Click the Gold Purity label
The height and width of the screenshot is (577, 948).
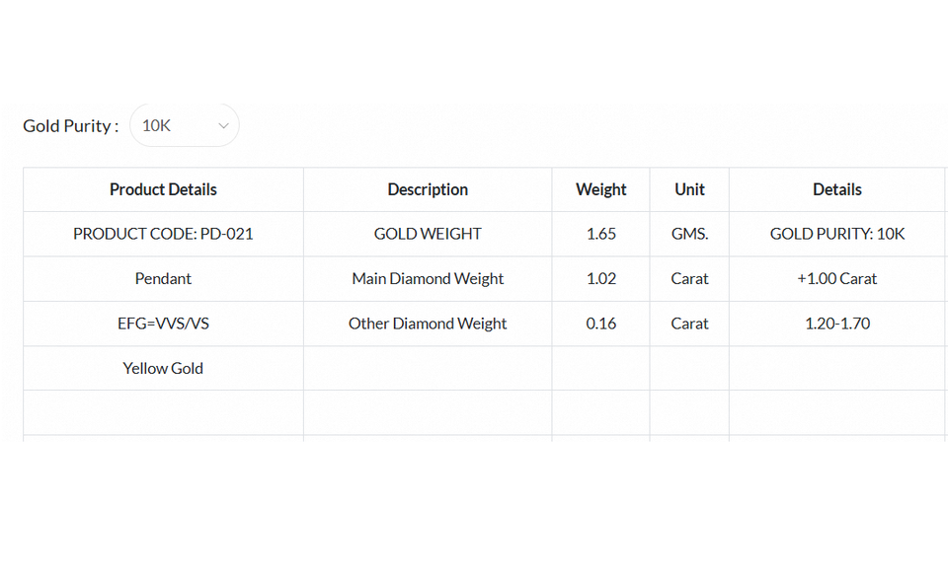pos(70,126)
